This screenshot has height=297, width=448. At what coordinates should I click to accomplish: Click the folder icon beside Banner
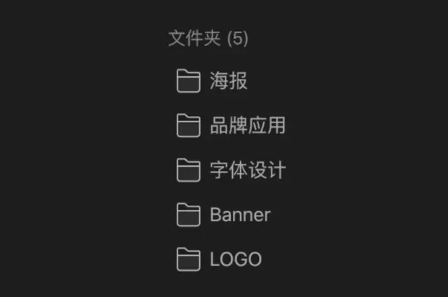click(x=188, y=215)
